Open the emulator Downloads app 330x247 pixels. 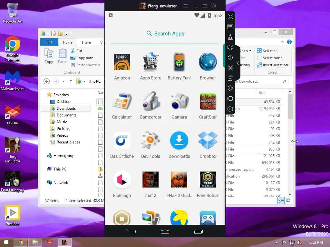click(x=179, y=145)
